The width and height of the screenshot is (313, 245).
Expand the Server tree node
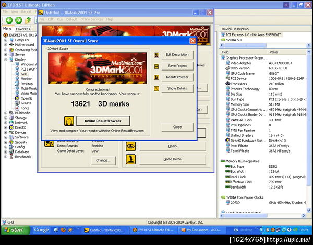coord(6,54)
